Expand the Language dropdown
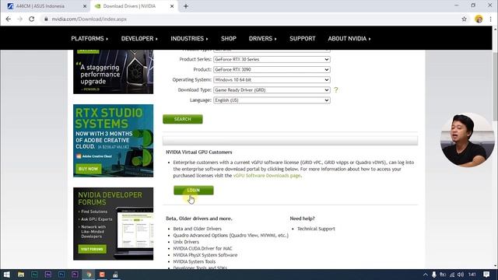This screenshot has height=280, width=498. [x=272, y=100]
